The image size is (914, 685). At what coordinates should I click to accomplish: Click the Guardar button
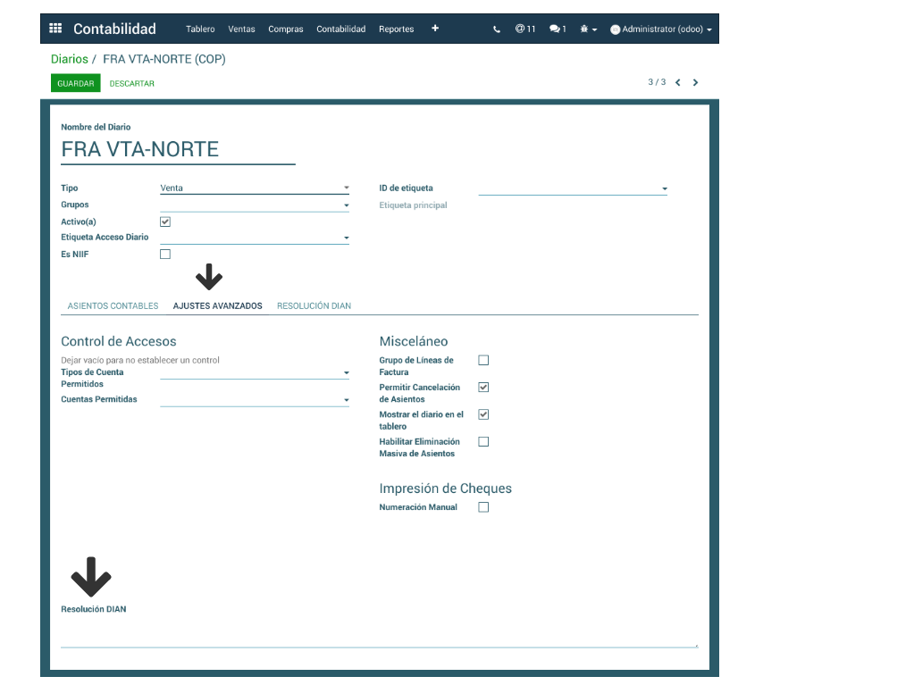(x=75, y=84)
